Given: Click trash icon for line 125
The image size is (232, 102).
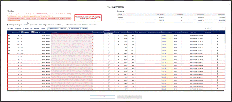Looking at the screenshot, I should [x=218, y=47].
